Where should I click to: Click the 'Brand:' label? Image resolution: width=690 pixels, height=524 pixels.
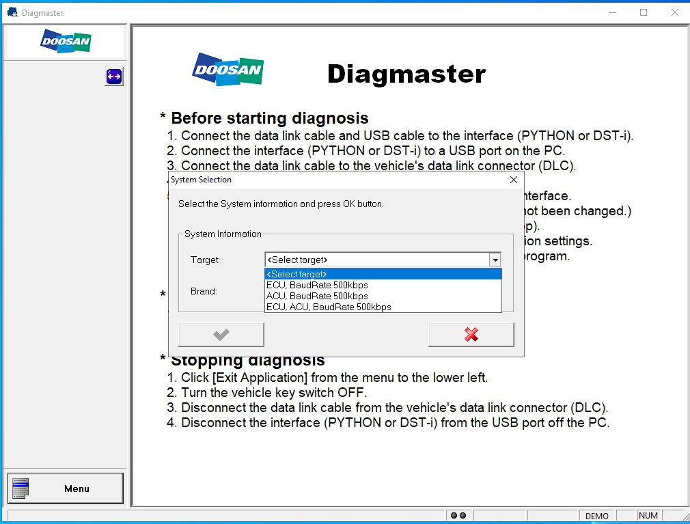[204, 291]
